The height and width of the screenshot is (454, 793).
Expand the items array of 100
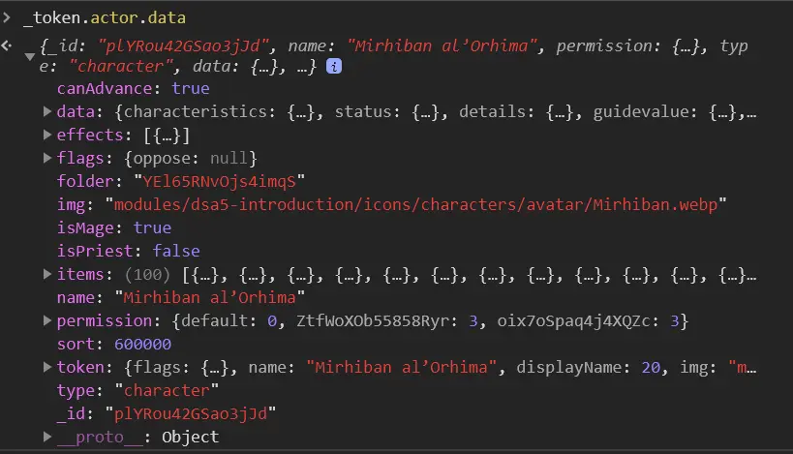[x=47, y=275]
